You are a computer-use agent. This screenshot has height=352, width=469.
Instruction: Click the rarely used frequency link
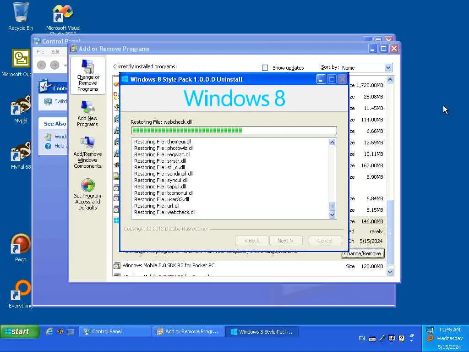pos(376,231)
